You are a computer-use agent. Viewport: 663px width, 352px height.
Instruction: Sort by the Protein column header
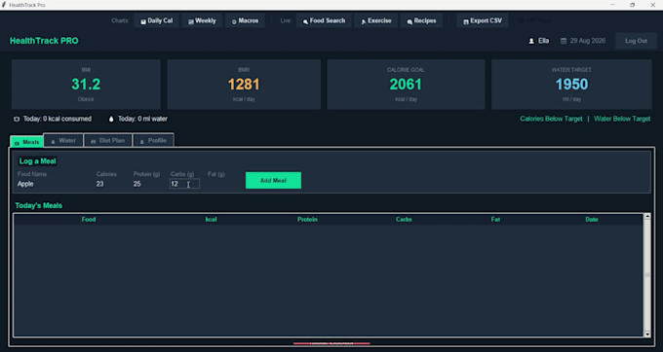pyautogui.click(x=307, y=219)
